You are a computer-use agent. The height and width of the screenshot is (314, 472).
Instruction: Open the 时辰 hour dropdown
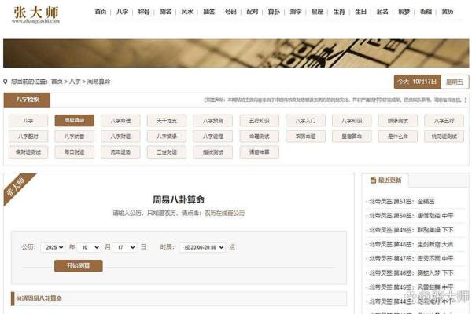(203, 247)
